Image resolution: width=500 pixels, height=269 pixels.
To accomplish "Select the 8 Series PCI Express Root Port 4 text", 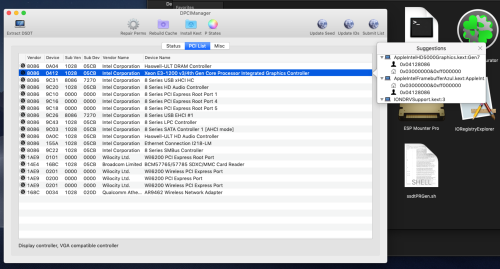I will point(181,101).
